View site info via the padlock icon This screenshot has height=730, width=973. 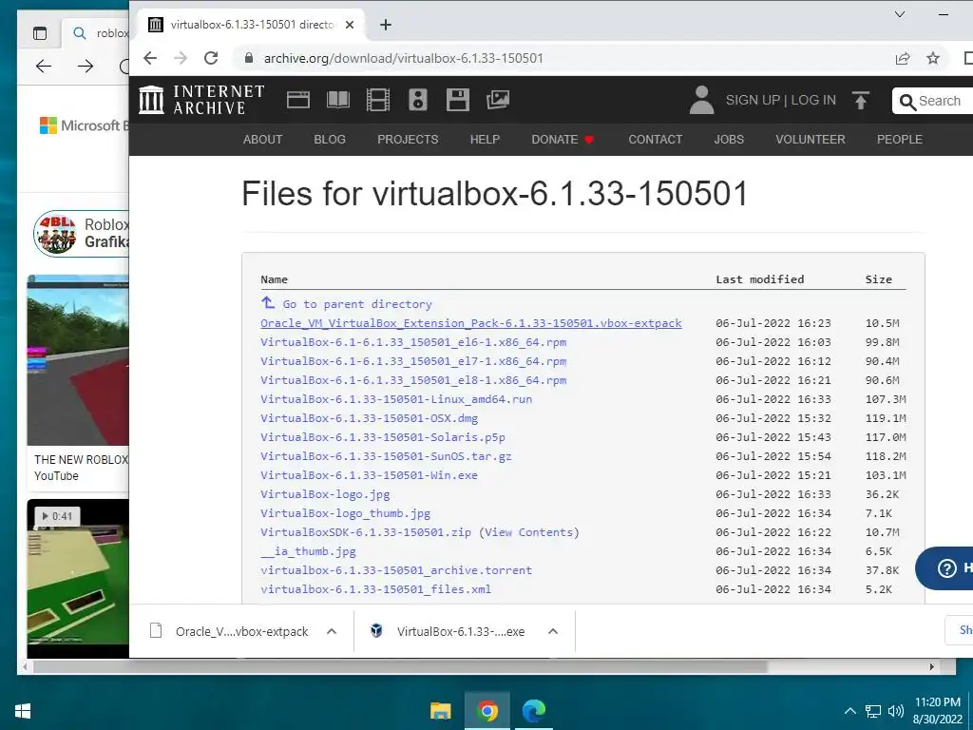coord(249,58)
